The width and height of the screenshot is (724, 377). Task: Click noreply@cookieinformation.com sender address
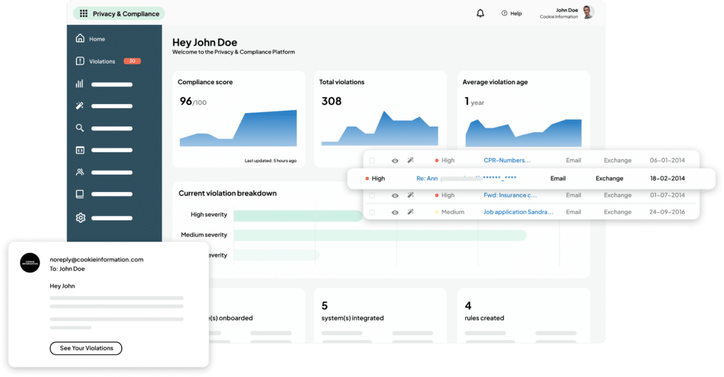click(x=97, y=260)
